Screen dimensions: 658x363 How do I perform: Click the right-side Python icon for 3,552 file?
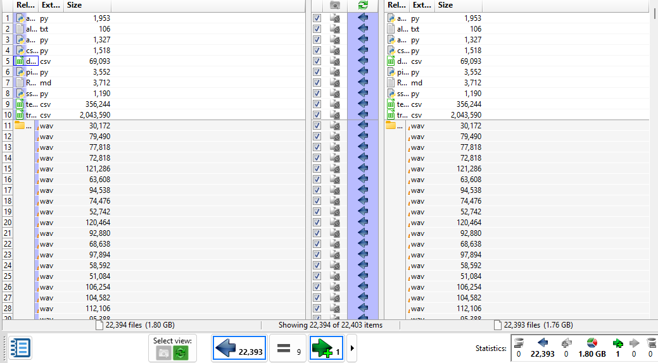click(x=391, y=72)
